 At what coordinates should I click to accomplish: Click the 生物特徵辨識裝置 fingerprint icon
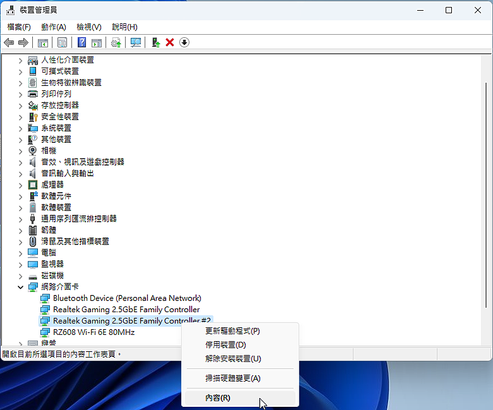click(33, 83)
